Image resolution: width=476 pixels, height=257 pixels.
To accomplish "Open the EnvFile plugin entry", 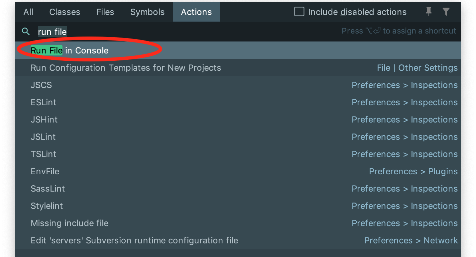I will 238,171.
